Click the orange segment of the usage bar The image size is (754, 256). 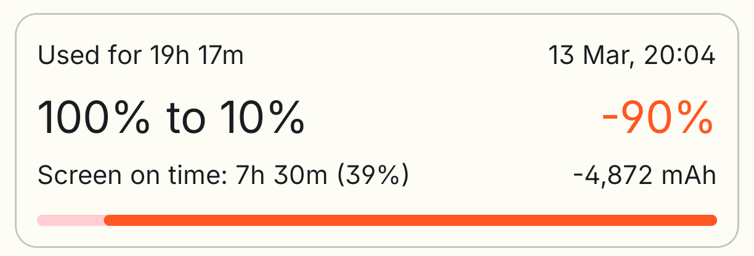pyautogui.click(x=410, y=220)
